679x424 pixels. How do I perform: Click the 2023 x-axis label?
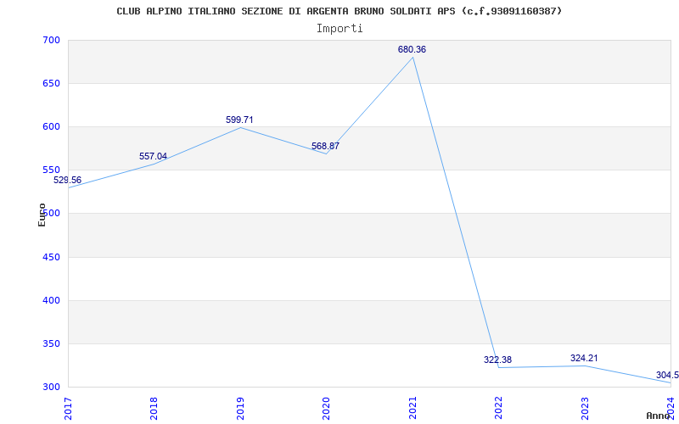[585, 408]
